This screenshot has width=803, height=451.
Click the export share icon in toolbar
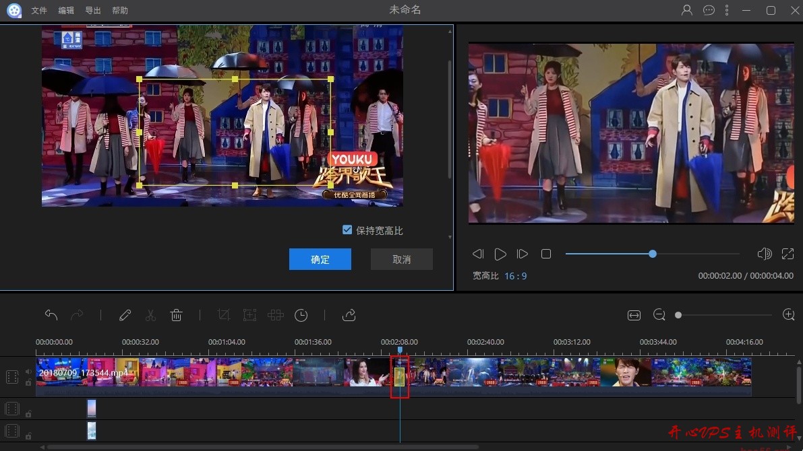[x=349, y=315]
